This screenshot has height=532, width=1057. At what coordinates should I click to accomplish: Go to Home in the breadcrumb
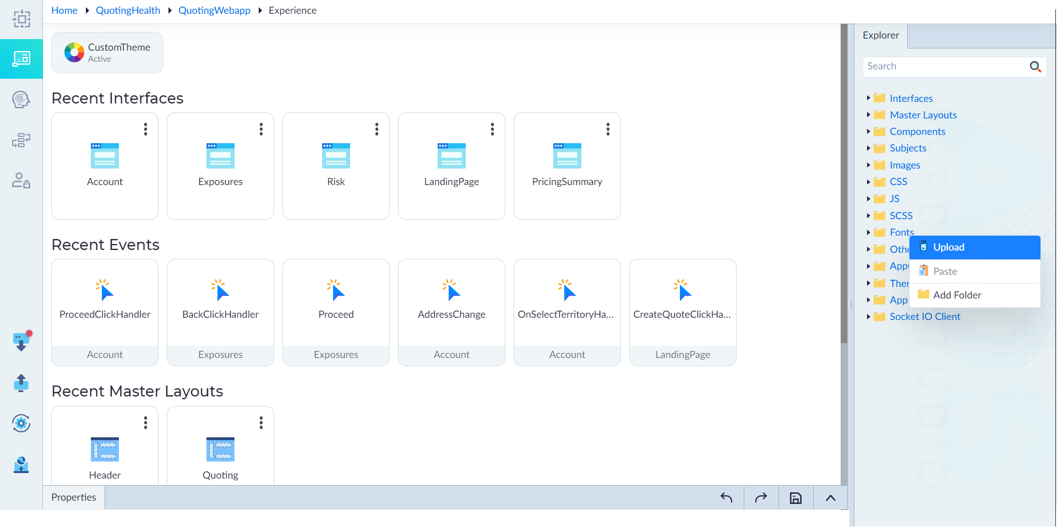coord(64,10)
